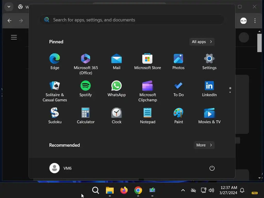Open Microsoft Store from pinned apps

tap(147, 61)
